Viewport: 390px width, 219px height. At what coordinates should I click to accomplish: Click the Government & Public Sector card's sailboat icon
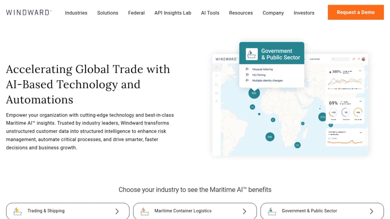coord(272,211)
